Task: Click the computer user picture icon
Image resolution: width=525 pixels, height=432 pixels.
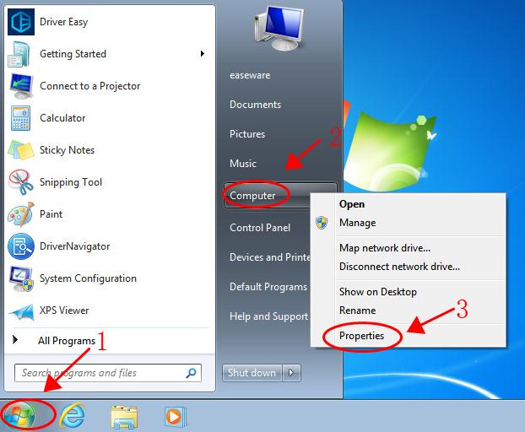Action: coord(279,28)
